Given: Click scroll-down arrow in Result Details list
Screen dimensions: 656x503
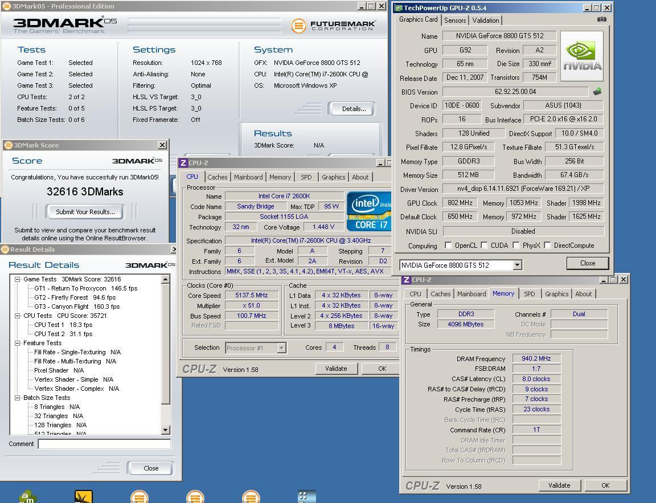Looking at the screenshot, I should [x=166, y=430].
